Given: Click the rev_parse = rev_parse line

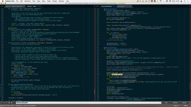Looking at the screenshot, I should tap(16, 98).
